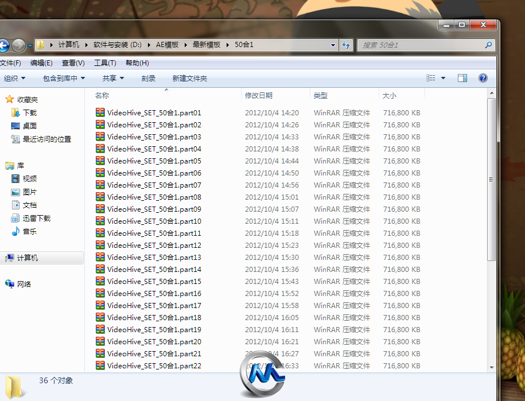Focus the 搜索 50合1 search box

pos(426,45)
